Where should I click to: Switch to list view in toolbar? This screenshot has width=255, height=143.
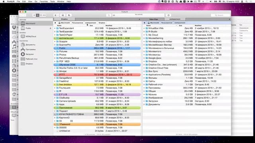pyautogui.click(x=37, y=15)
